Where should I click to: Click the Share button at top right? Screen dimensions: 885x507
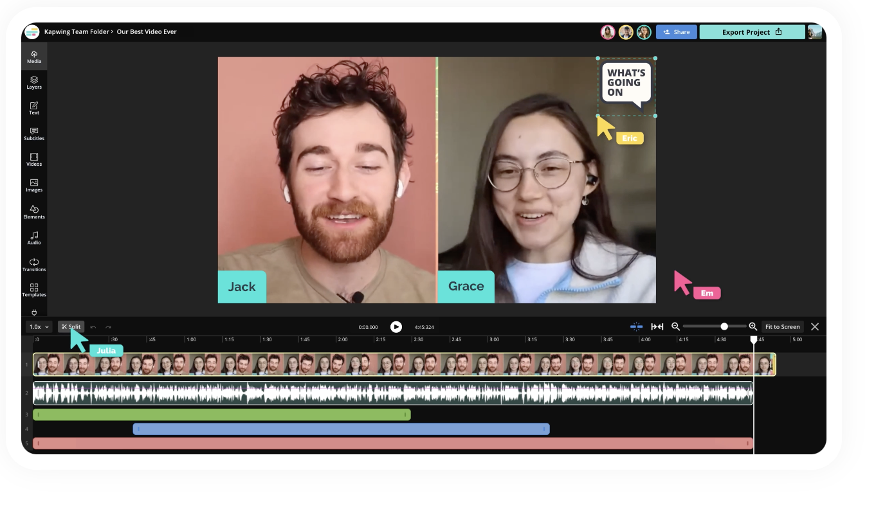point(676,31)
